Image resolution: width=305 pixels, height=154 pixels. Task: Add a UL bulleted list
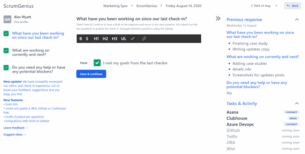click(124, 39)
